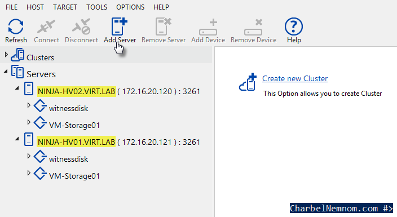Click the Disconnect toolbar icon
Viewport: 397px width, 217px height.
(81, 26)
